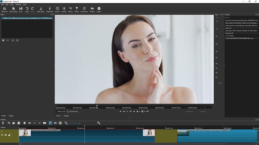259x145 pixels.
Task: Open the Keyframes panel from toolbar
Action: coord(84,9)
